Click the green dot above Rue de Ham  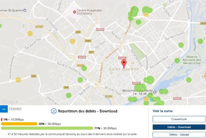[80, 80]
